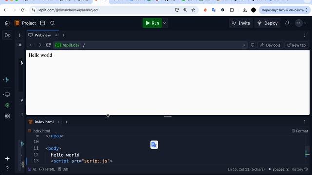312x175 pixels.
Task: Expand the Run options dropdown arrow
Action: (165, 23)
